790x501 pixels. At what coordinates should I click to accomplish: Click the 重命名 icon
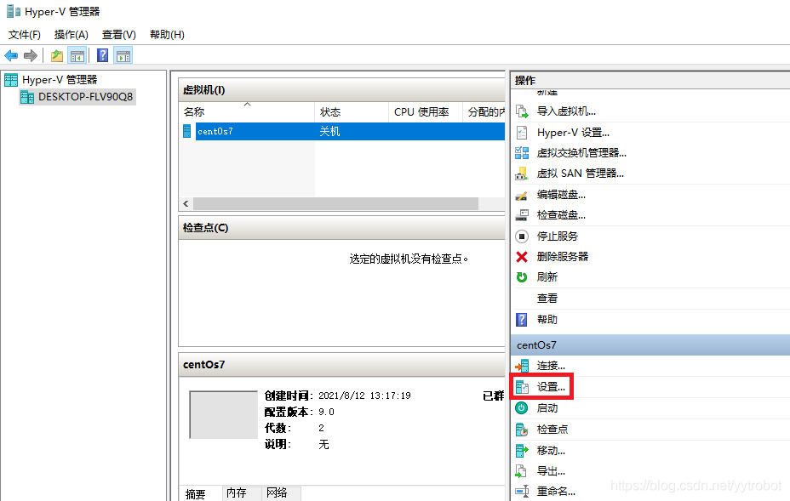pyautogui.click(x=522, y=492)
